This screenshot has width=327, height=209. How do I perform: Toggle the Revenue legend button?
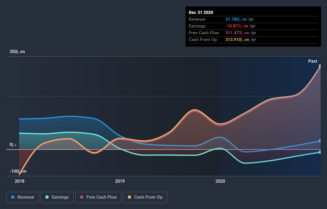tap(23, 197)
